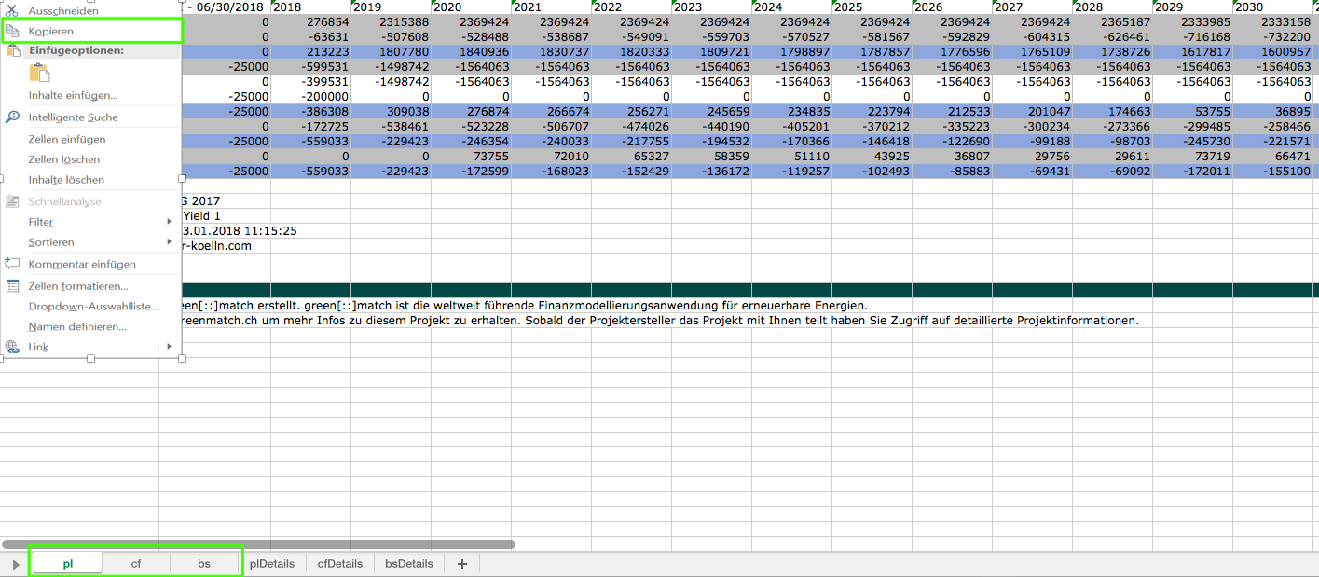Click the Ausschneiden scissors icon
The height and width of the screenshot is (577, 1319).
(x=12, y=10)
